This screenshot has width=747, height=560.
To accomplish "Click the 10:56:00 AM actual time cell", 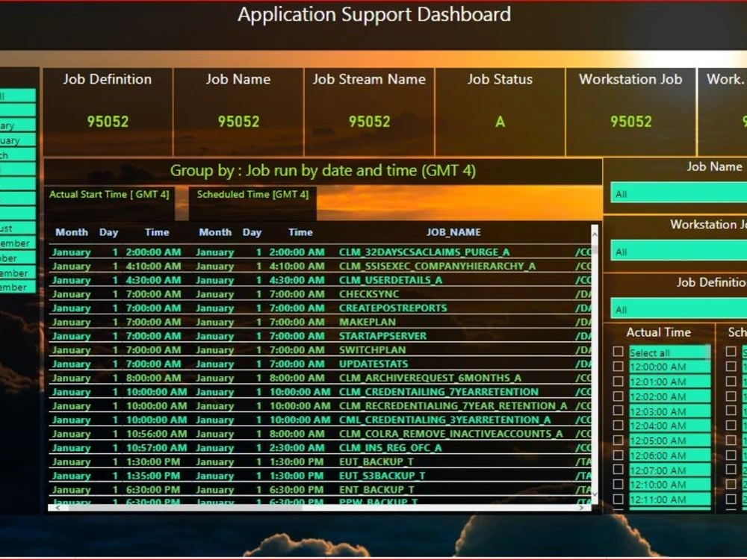I will (156, 434).
